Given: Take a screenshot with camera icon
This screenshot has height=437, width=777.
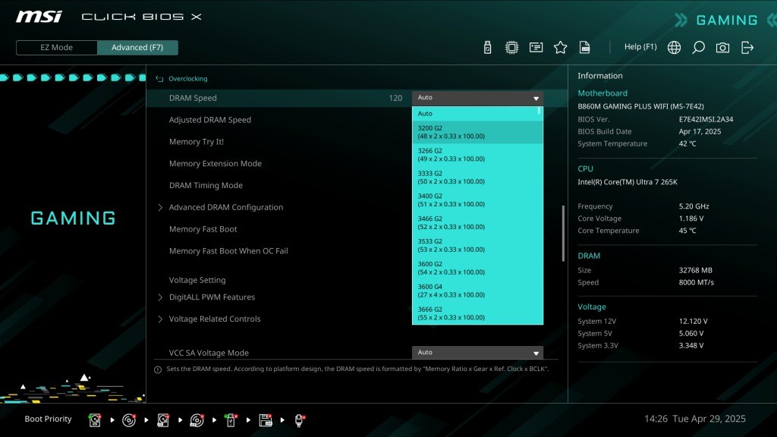Looking at the screenshot, I should tap(722, 48).
